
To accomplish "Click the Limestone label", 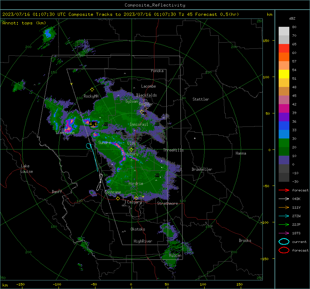I will pos(65,133).
